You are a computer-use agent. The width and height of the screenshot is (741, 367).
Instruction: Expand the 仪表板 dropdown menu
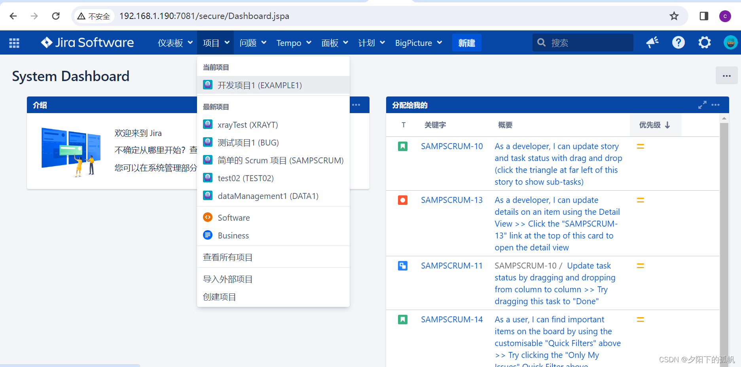coord(175,43)
